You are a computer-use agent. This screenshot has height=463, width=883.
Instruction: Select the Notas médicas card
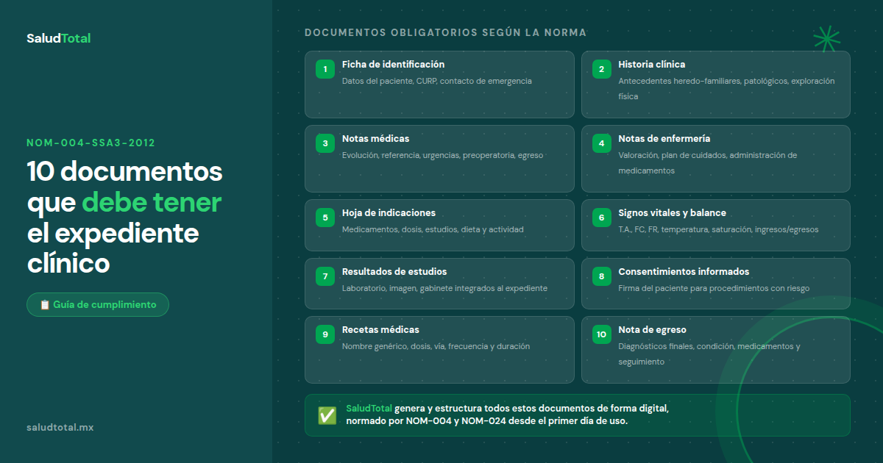pos(439,158)
